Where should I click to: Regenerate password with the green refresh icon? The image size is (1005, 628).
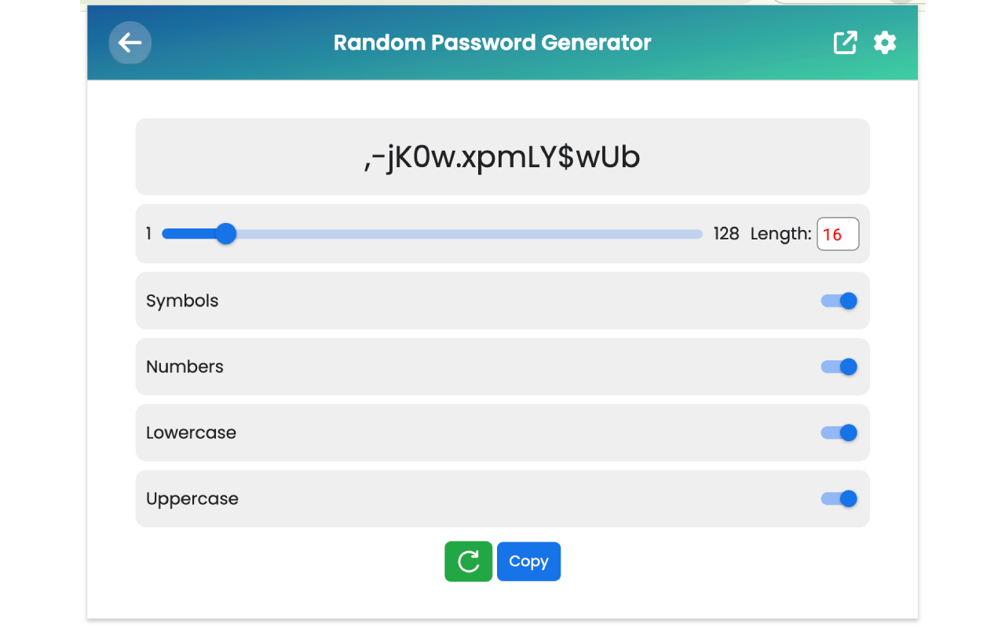[x=468, y=561]
